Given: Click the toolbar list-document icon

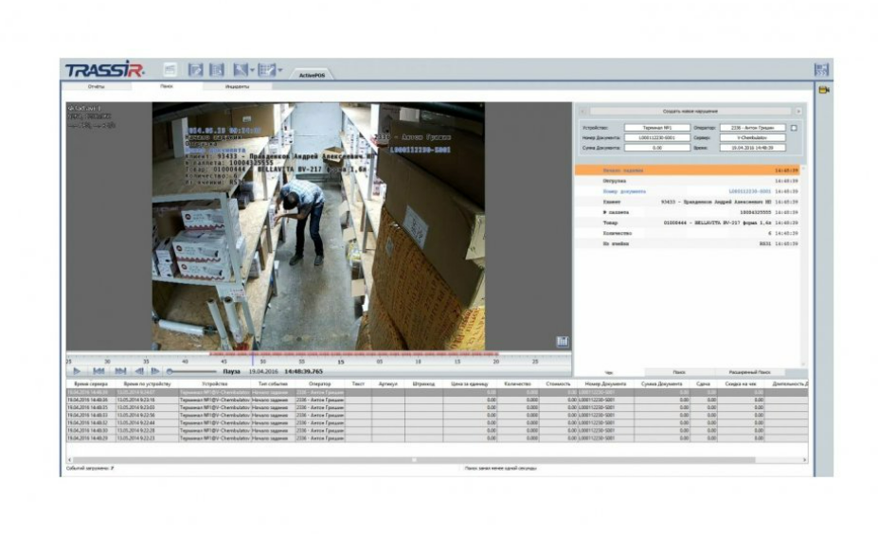Looking at the screenshot, I should point(217,69).
